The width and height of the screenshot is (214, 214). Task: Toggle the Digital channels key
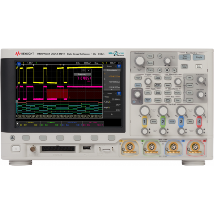pos(189,85)
